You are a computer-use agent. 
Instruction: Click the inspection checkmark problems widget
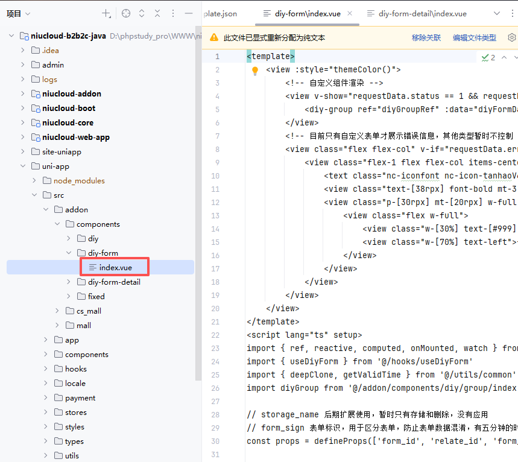pyautogui.click(x=488, y=57)
